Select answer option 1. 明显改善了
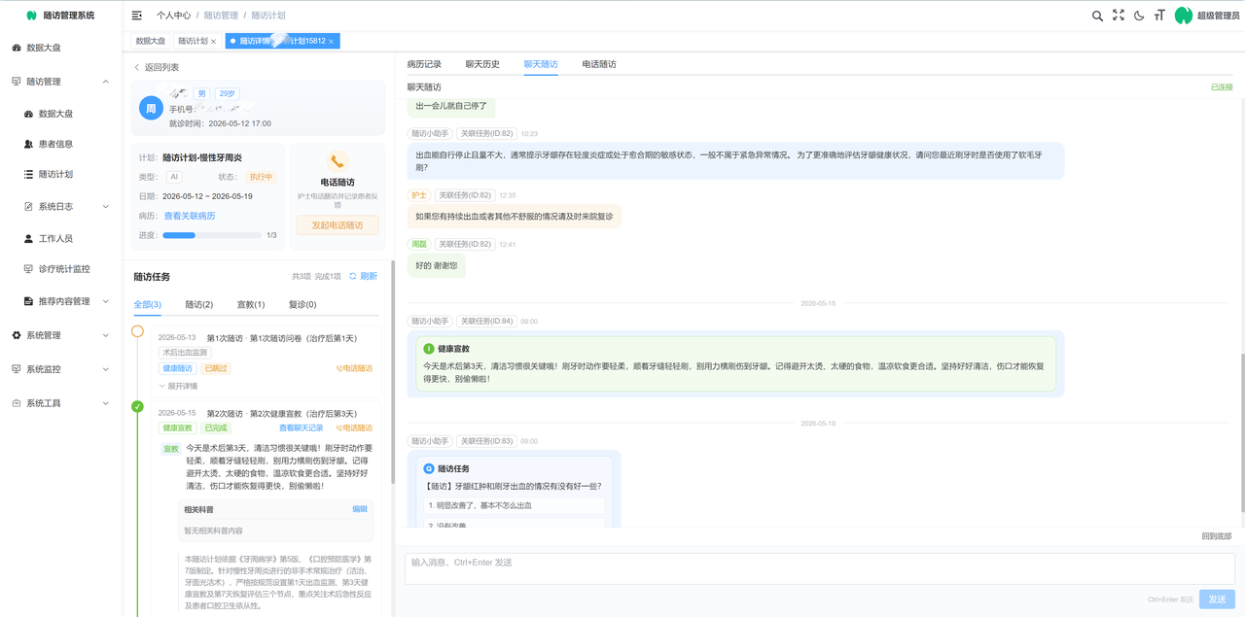This screenshot has width=1245, height=617. pos(514,506)
